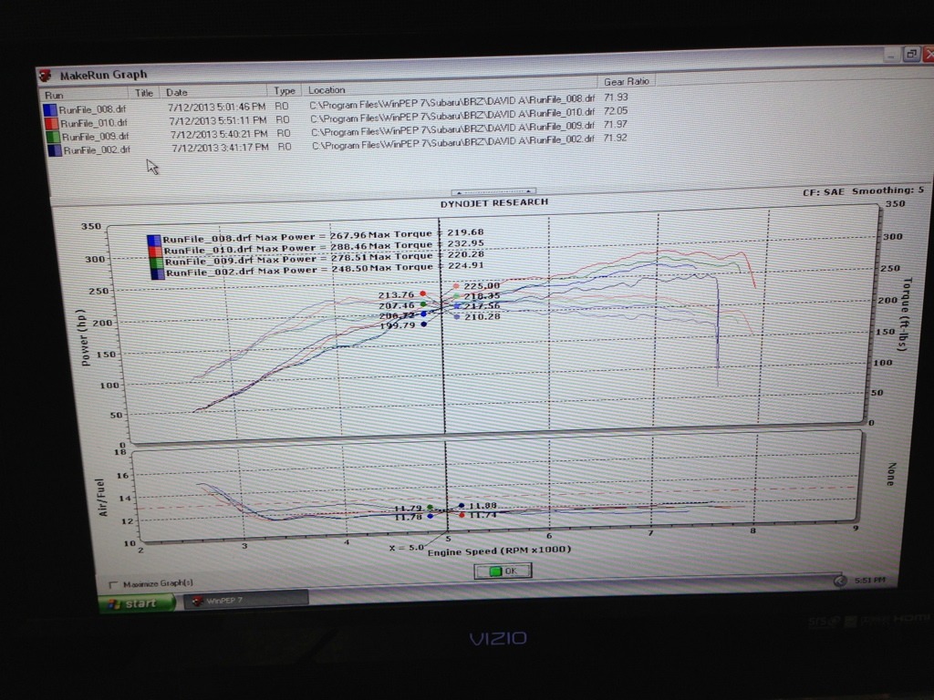934x700 pixels.
Task: Click the Title column header
Action: pos(144,93)
